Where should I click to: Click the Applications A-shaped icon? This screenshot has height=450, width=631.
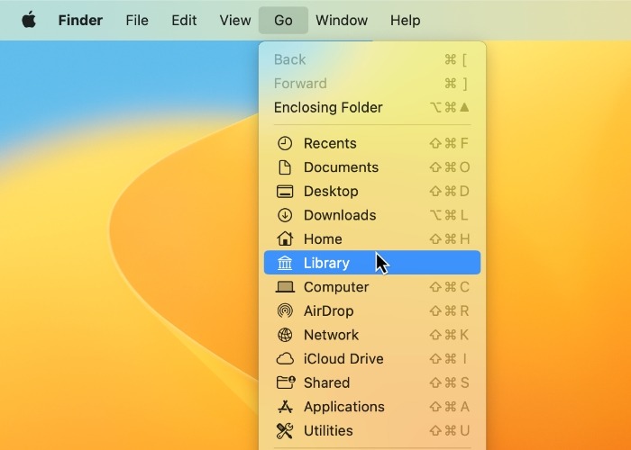pyautogui.click(x=285, y=407)
